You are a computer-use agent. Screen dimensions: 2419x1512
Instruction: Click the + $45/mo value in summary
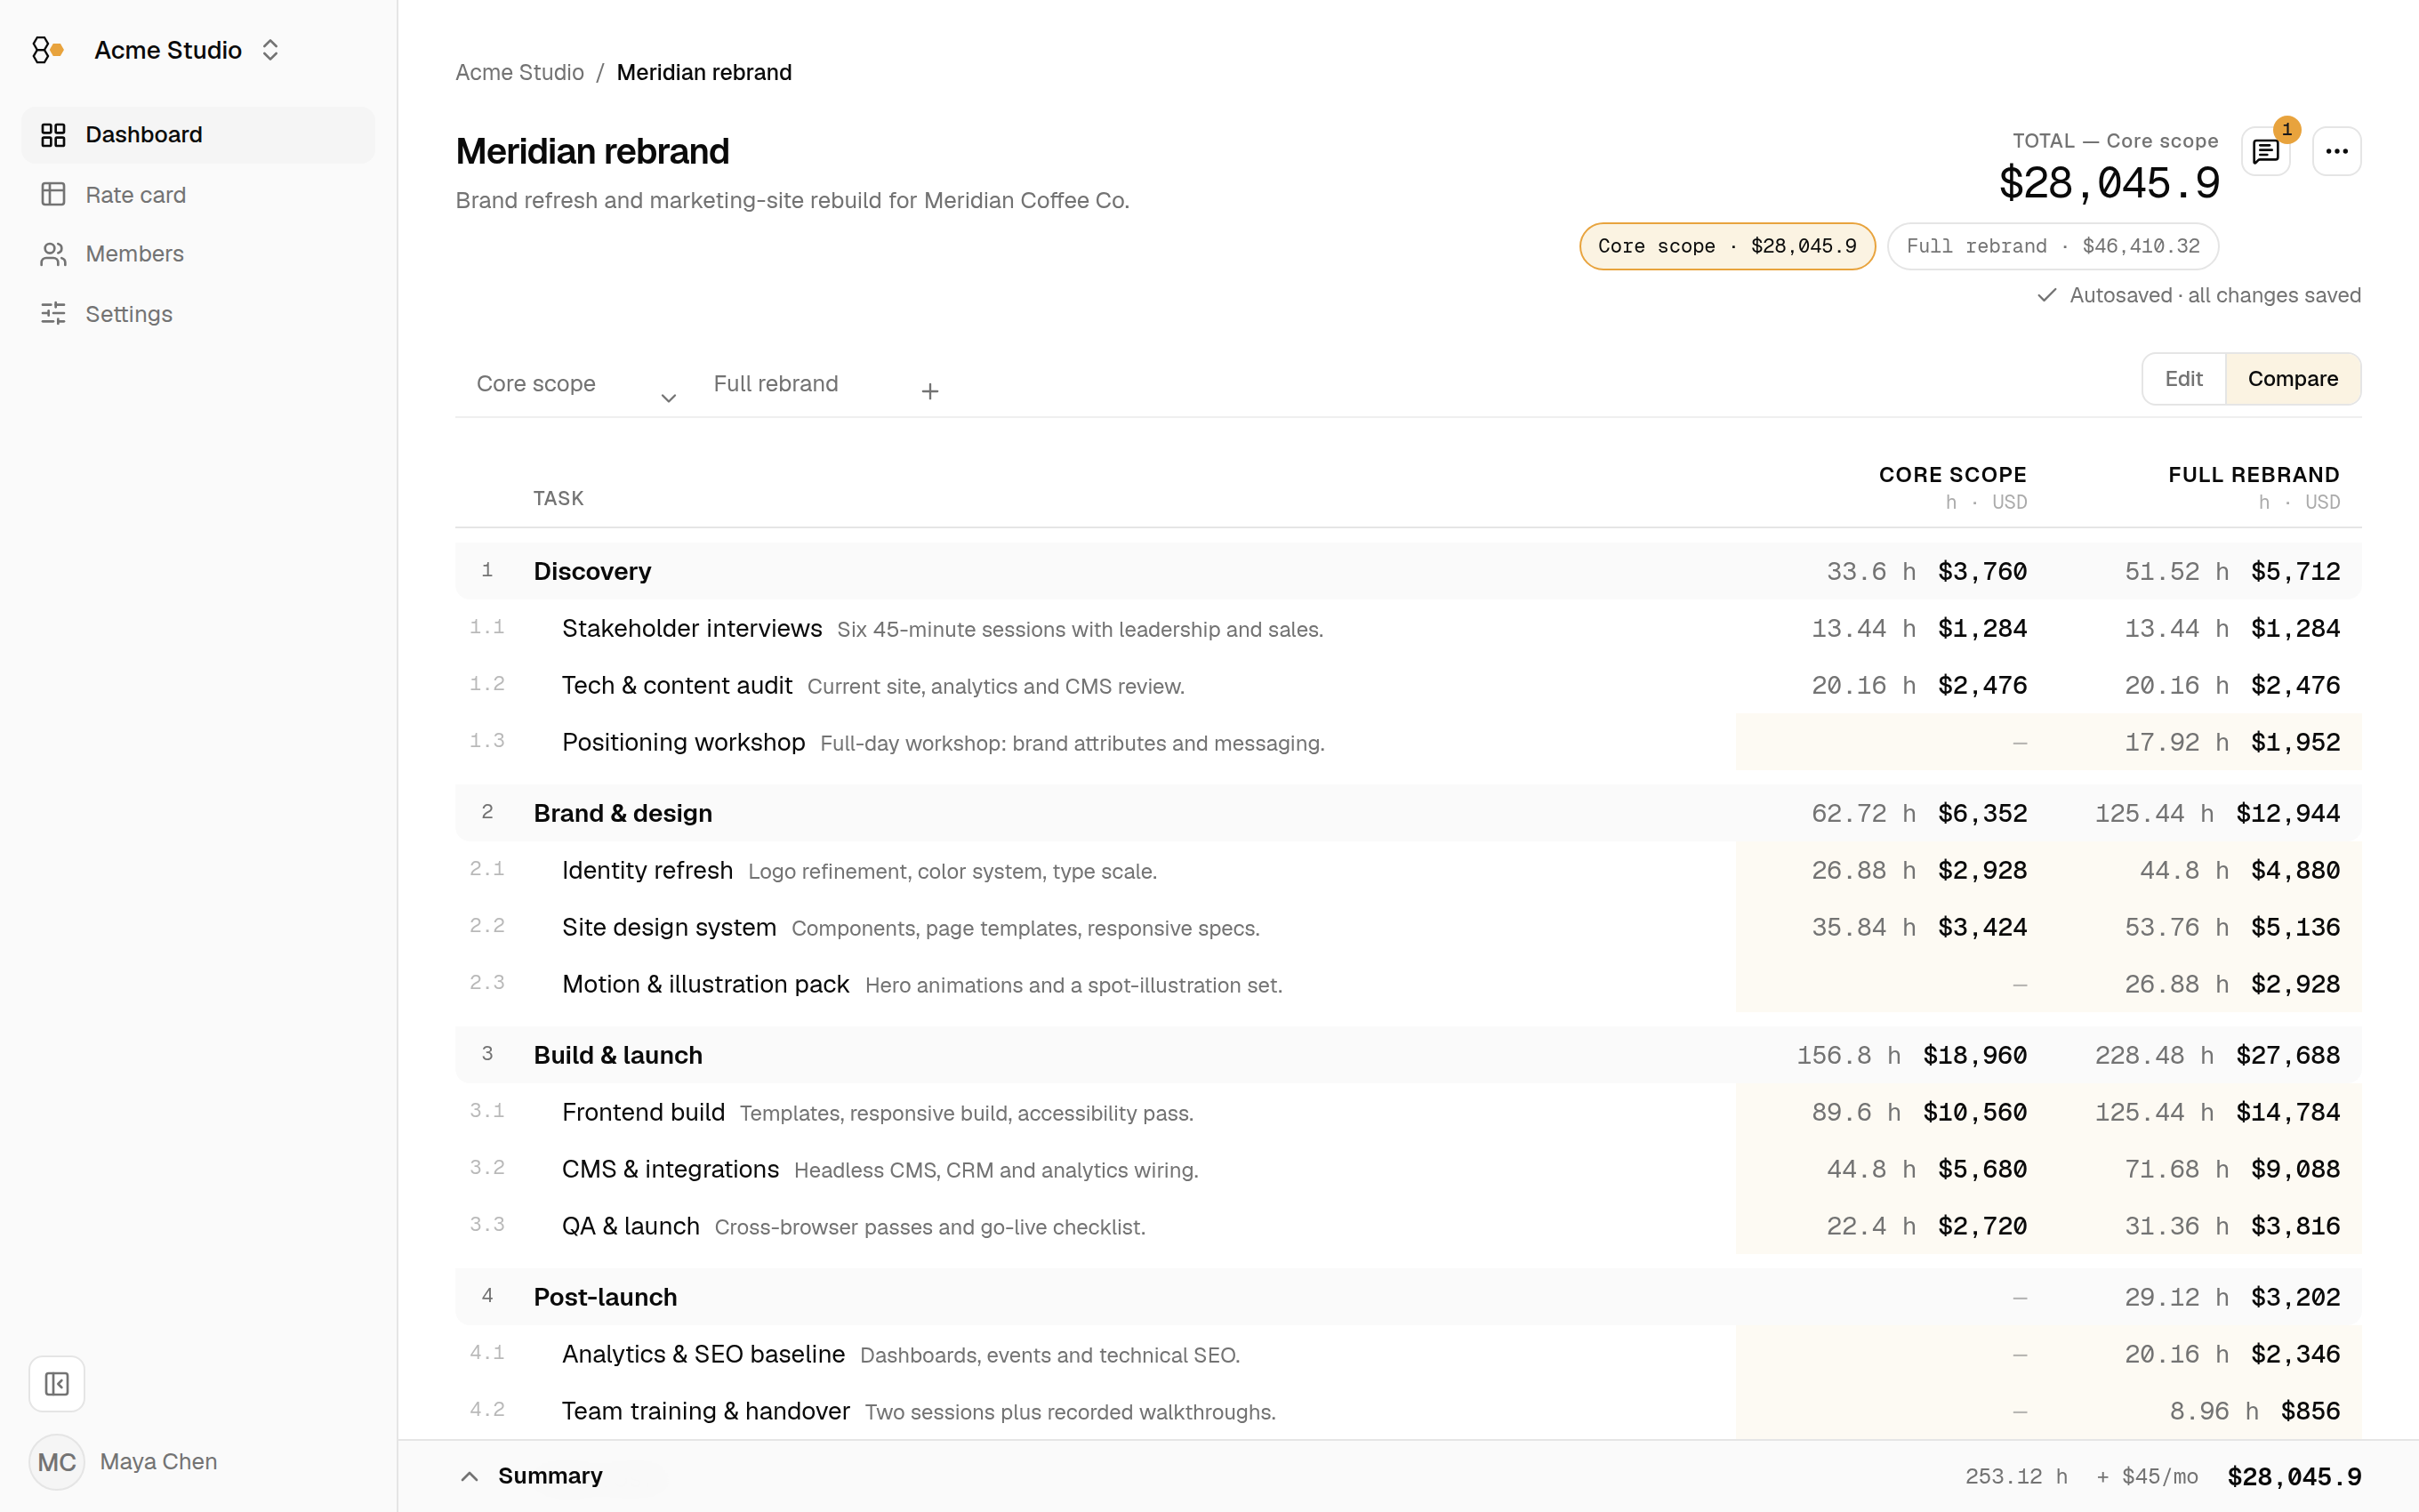click(x=2147, y=1477)
